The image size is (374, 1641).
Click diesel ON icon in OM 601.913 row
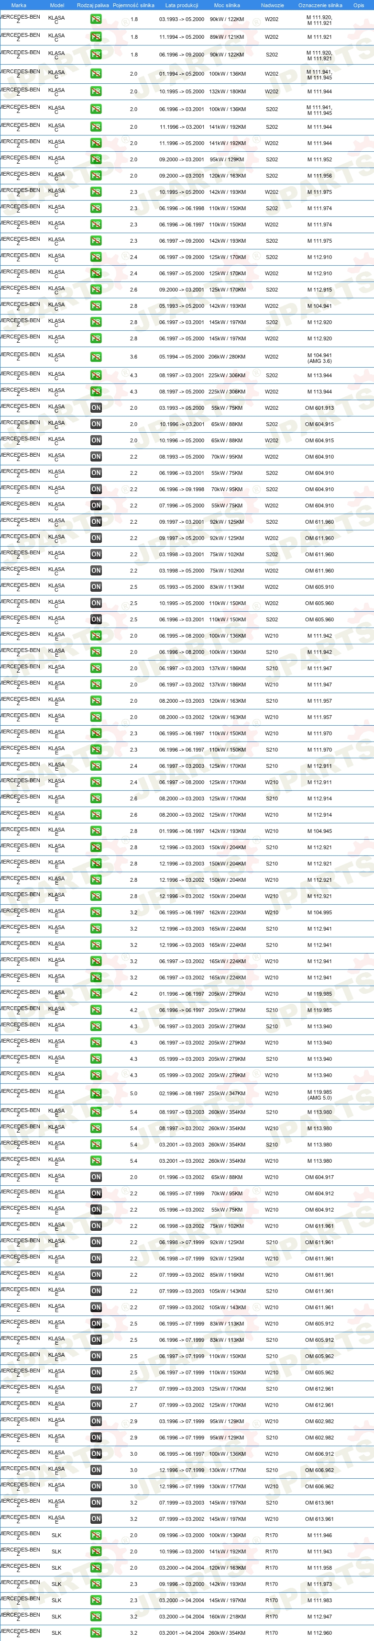[96, 408]
